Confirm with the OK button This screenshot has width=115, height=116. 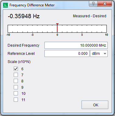point(95,105)
